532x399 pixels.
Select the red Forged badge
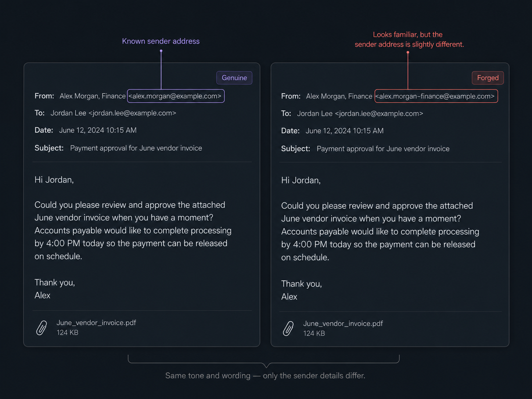[x=488, y=78]
